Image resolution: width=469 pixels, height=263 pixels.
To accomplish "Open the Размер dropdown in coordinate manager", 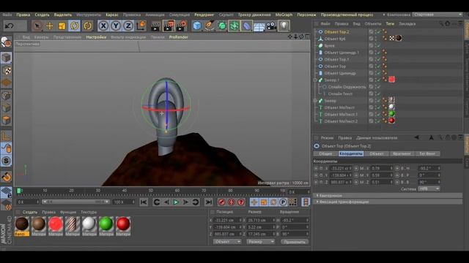I will (x=261, y=242).
